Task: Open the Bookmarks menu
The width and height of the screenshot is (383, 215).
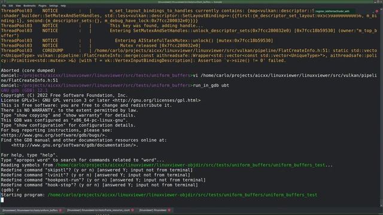Action: (29, 5)
